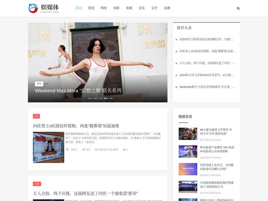Go to the 文学 section
Viewport: 268px width, 201px height.
(x=154, y=8)
